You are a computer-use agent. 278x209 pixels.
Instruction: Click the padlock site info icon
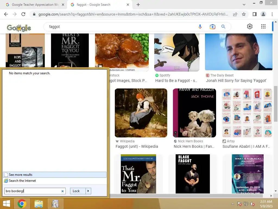coord(34,14)
